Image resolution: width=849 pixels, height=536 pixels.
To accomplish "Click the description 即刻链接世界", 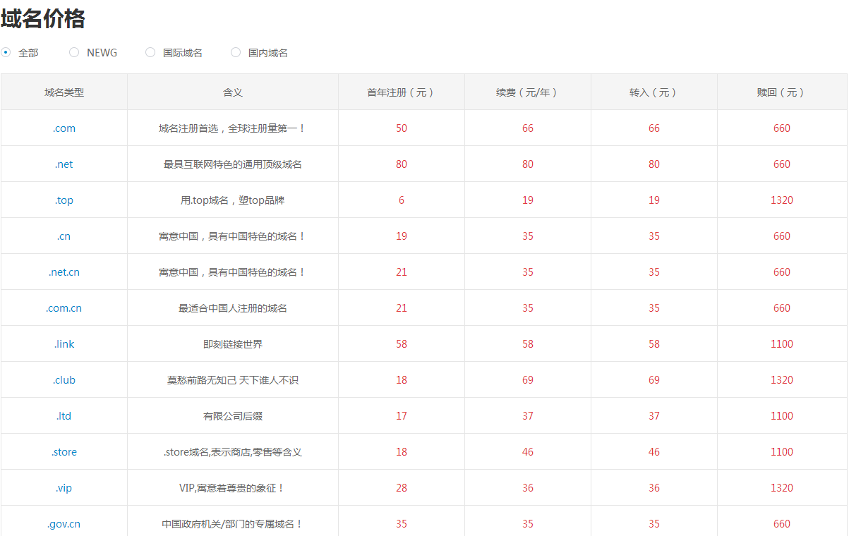I will [x=233, y=344].
